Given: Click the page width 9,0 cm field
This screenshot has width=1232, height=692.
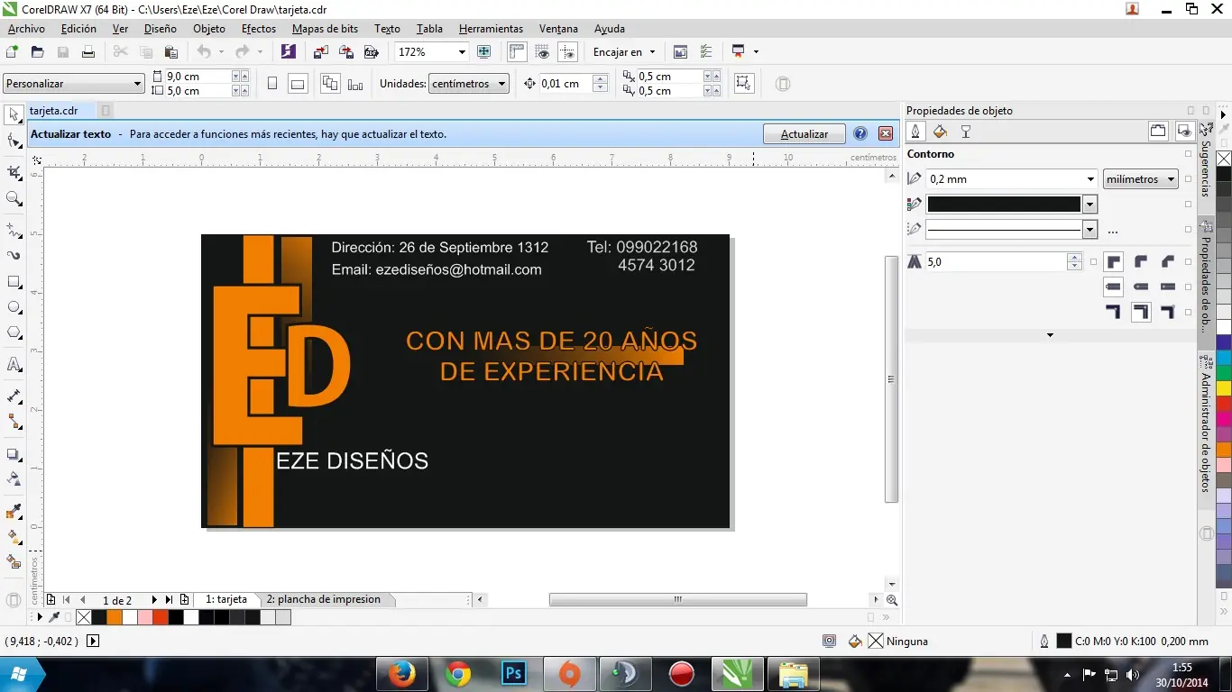Looking at the screenshot, I should pyautogui.click(x=198, y=77).
